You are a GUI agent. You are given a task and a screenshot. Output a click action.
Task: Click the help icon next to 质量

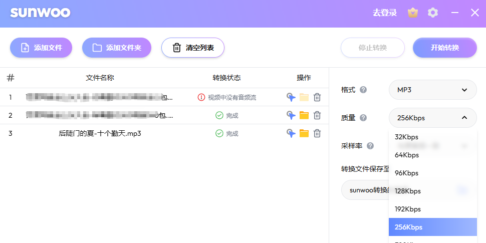pyautogui.click(x=363, y=118)
